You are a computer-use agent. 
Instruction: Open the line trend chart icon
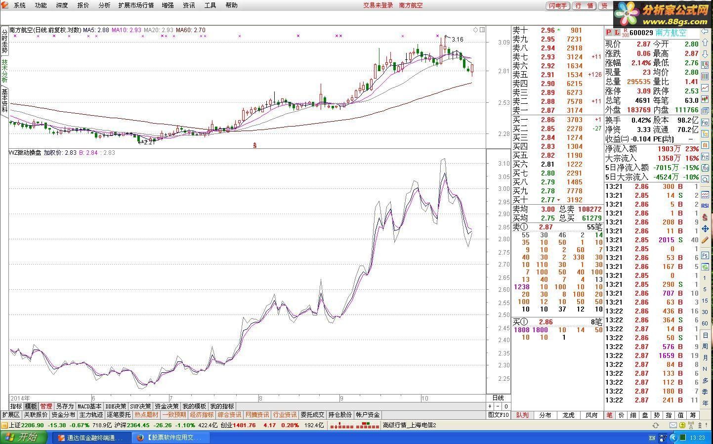click(x=705, y=88)
